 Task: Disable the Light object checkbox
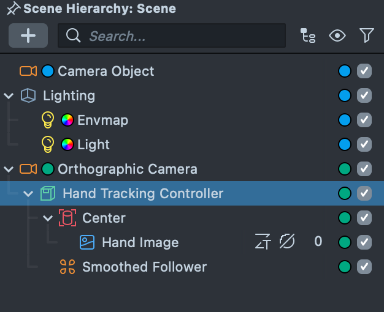364,144
